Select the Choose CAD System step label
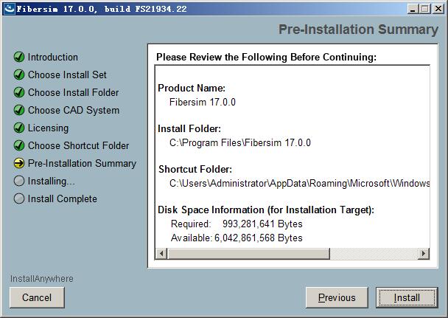448x318 pixels. tap(74, 111)
